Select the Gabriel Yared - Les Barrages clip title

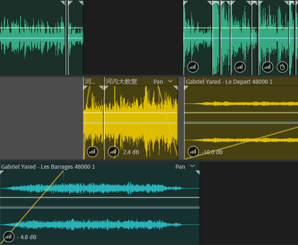pyautogui.click(x=48, y=167)
